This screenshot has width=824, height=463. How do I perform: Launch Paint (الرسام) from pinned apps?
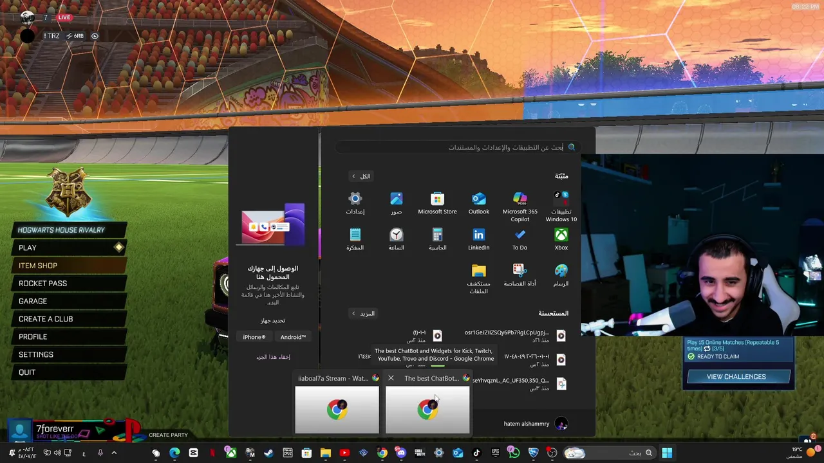click(561, 275)
